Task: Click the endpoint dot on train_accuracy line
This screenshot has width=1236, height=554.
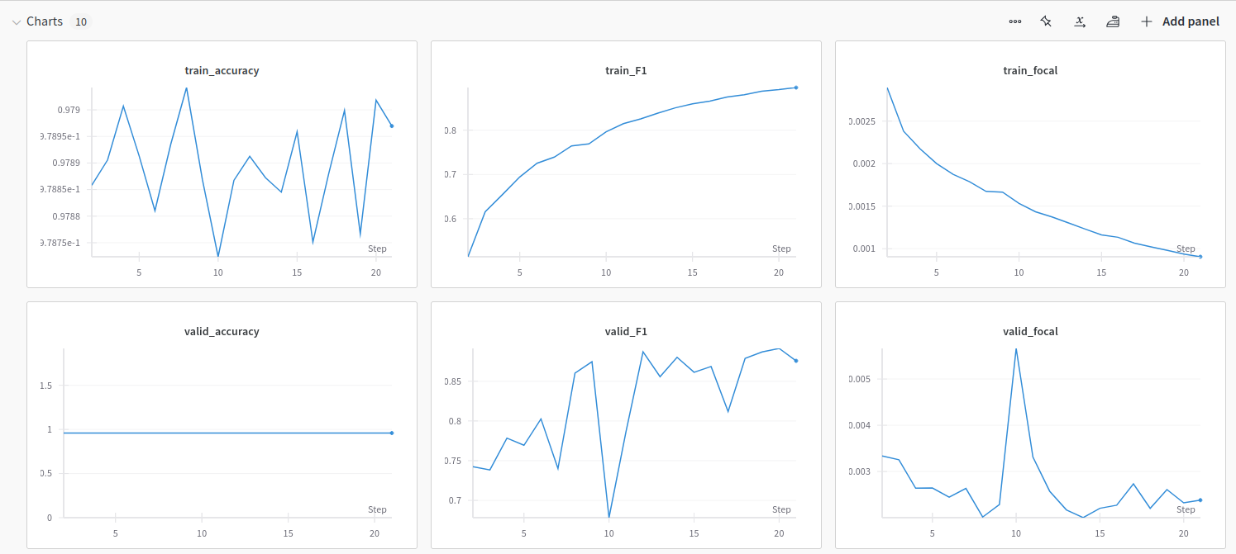Action: (x=391, y=125)
